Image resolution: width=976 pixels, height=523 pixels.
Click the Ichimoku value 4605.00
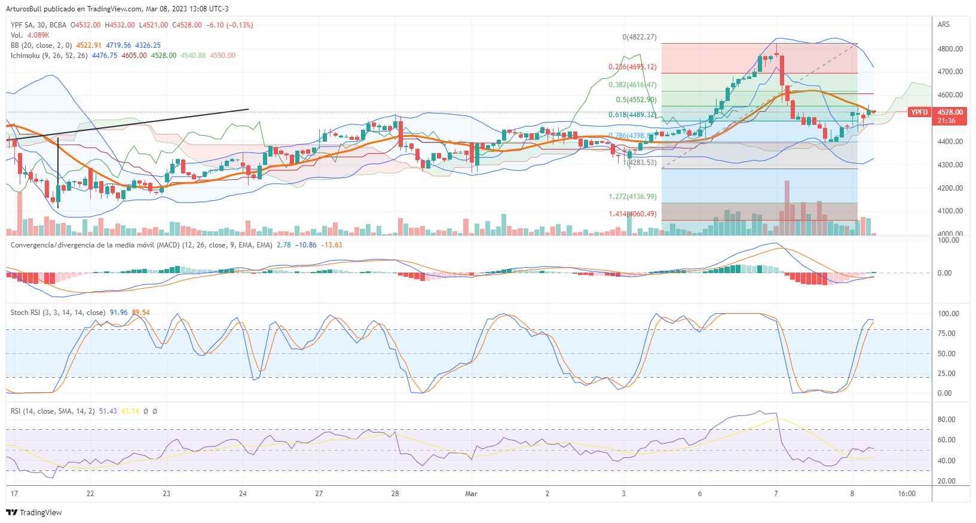pos(134,56)
